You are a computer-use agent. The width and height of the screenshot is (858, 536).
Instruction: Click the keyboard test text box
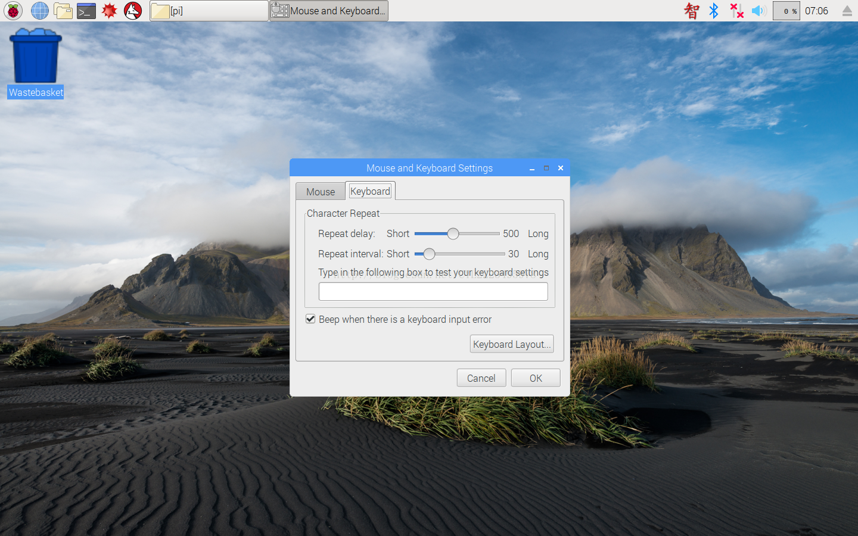(x=433, y=292)
